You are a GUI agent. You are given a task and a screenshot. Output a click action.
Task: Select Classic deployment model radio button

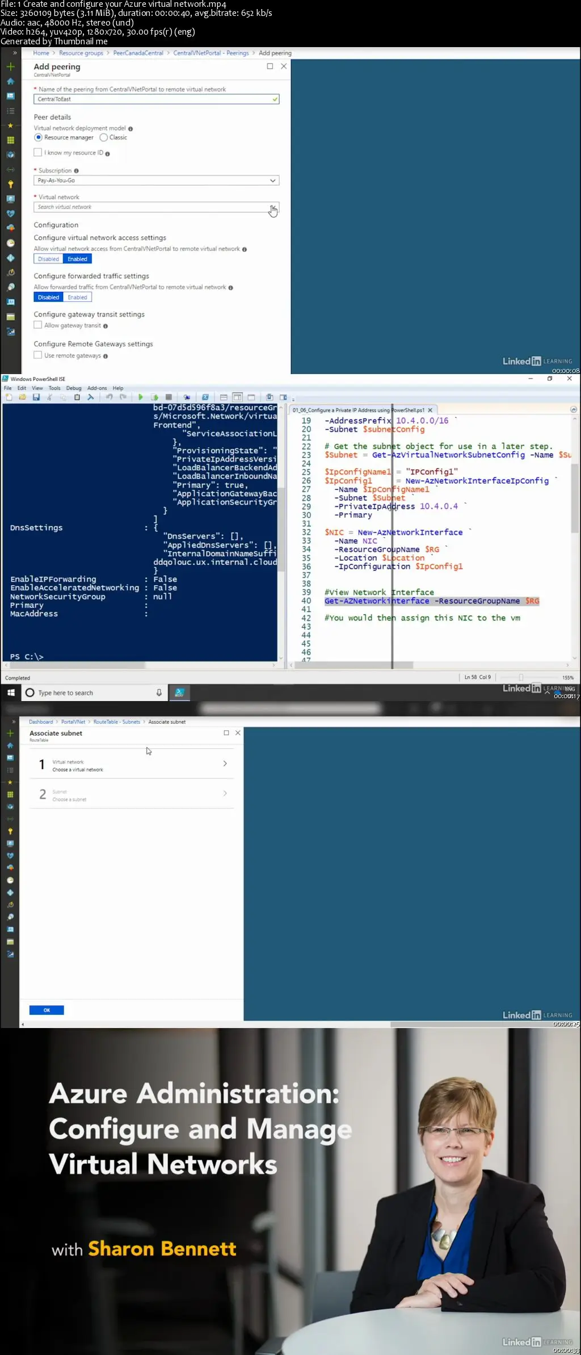coord(104,137)
